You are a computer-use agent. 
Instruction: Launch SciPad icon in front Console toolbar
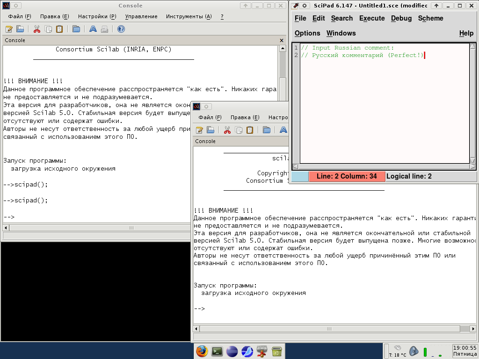point(199,130)
